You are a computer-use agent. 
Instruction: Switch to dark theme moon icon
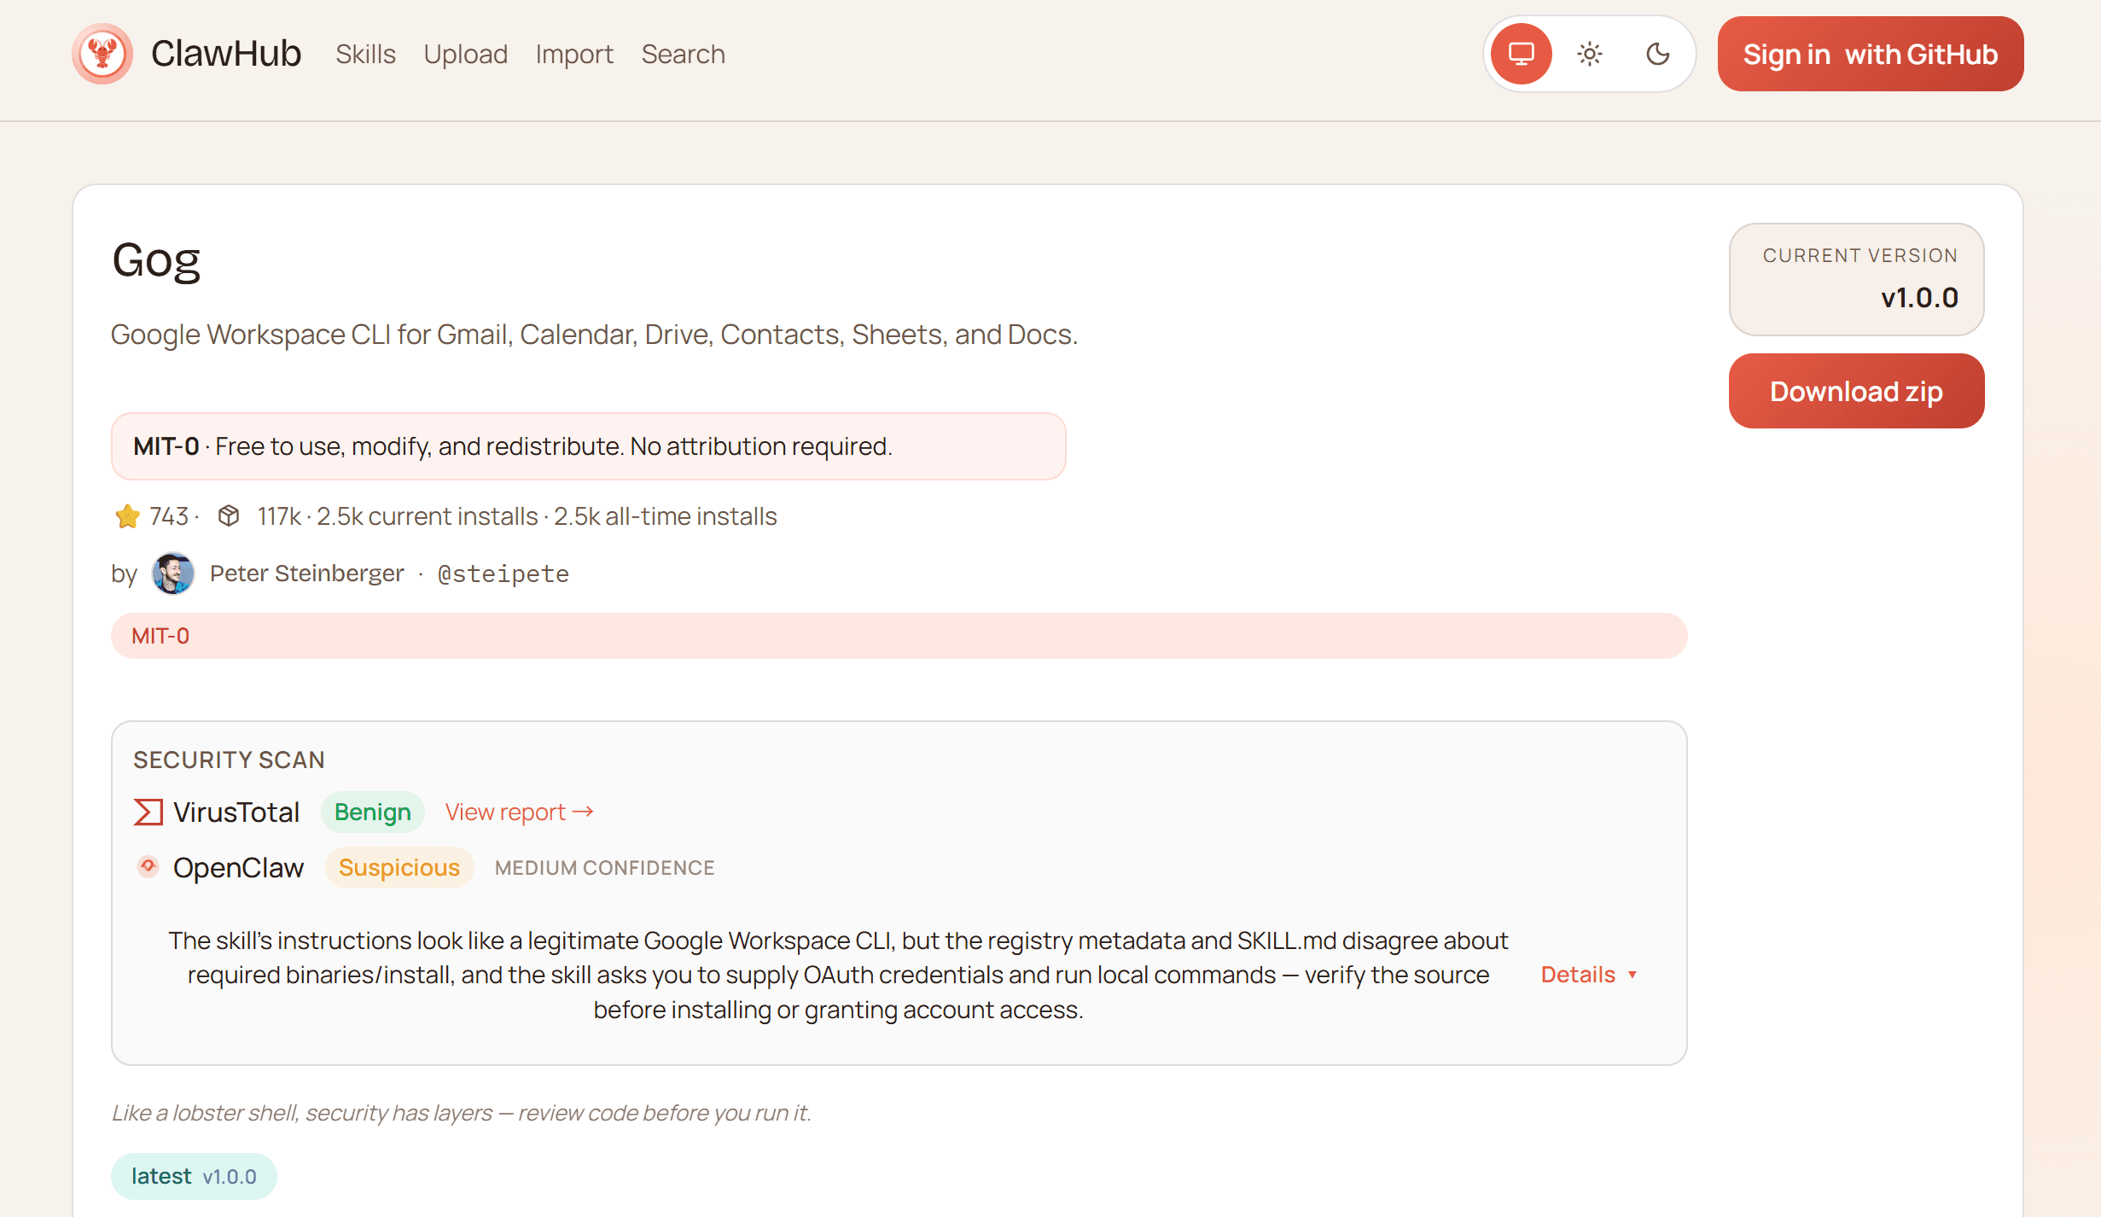click(1657, 54)
